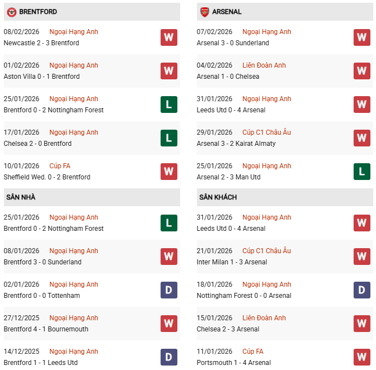Click L badge for Chelsea 2 - 0 Brentford
The height and width of the screenshot is (370, 376).
(169, 138)
